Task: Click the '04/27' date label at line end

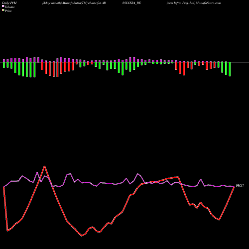Action: [x=240, y=186]
